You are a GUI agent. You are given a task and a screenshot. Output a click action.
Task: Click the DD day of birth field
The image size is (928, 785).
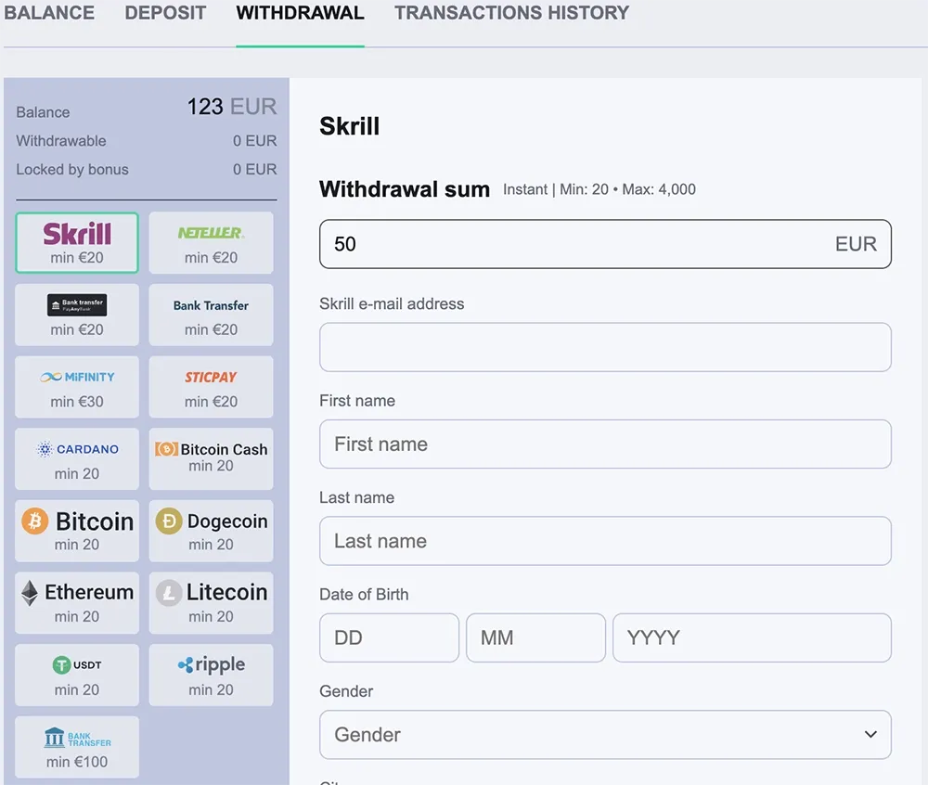(x=390, y=637)
